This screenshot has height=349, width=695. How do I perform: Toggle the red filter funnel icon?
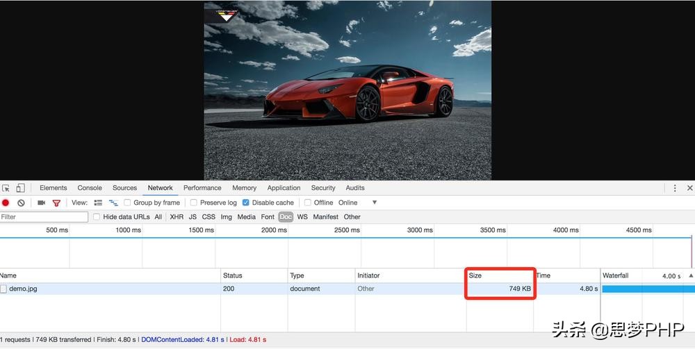click(x=56, y=203)
